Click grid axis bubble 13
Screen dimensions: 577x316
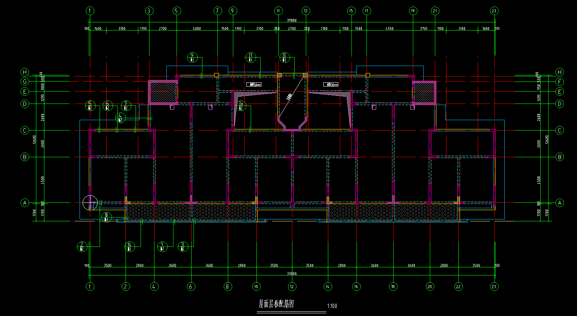(x=306, y=11)
